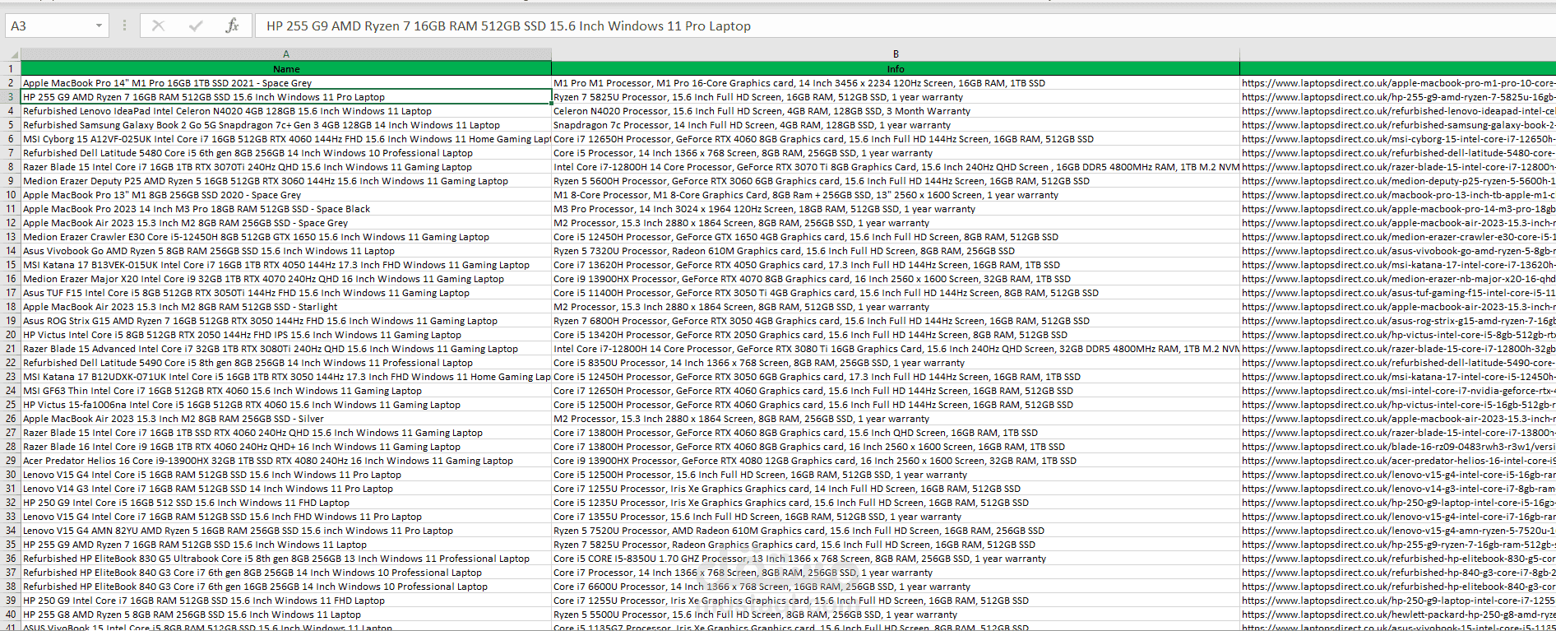Image resolution: width=1556 pixels, height=631 pixels.
Task: Select the macbook-pro-13-inch-tb-apple-m1 URL cell
Action: coord(1398,195)
